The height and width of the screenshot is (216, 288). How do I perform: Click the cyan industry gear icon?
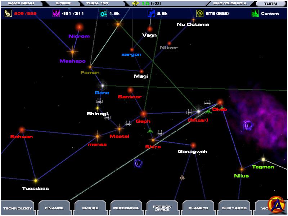pyautogui.click(x=103, y=14)
